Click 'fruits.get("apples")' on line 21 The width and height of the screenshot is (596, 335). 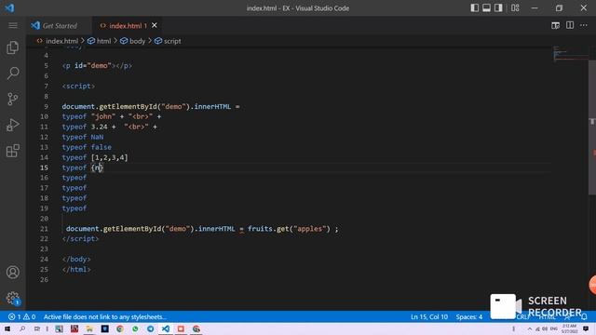289,229
